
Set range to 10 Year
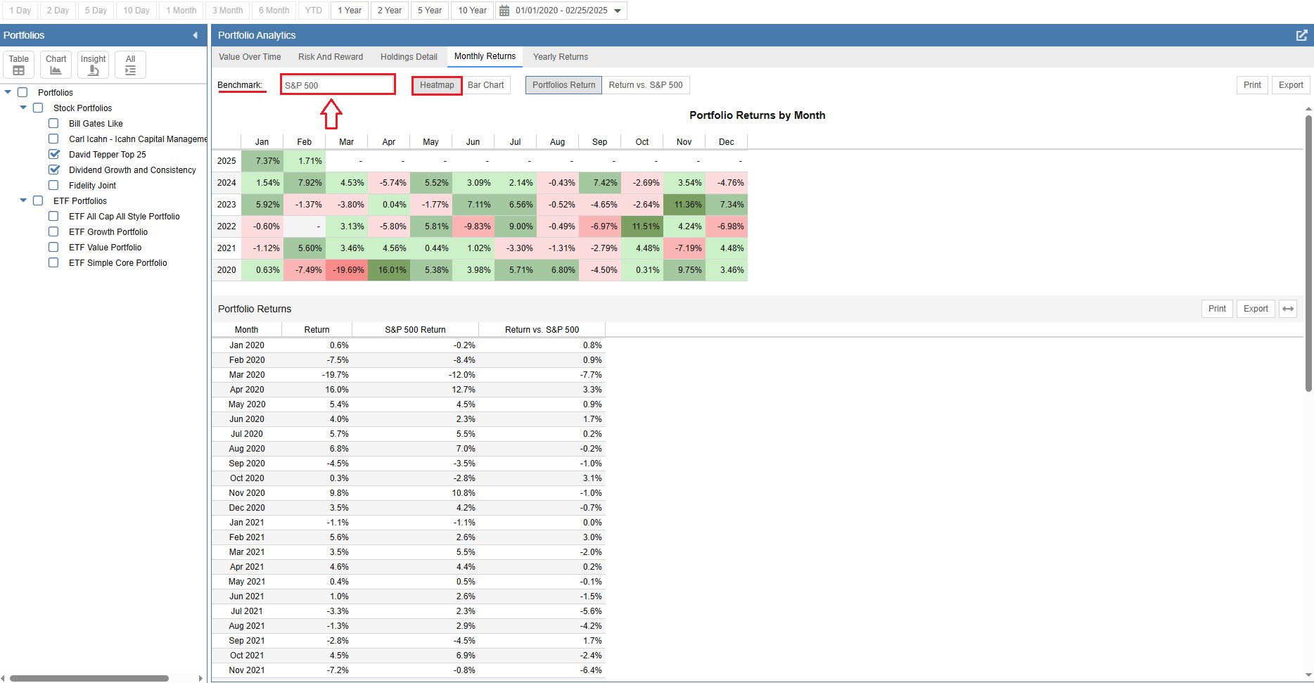[x=472, y=11]
